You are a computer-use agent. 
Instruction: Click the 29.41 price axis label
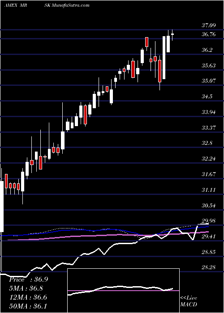point(209,237)
